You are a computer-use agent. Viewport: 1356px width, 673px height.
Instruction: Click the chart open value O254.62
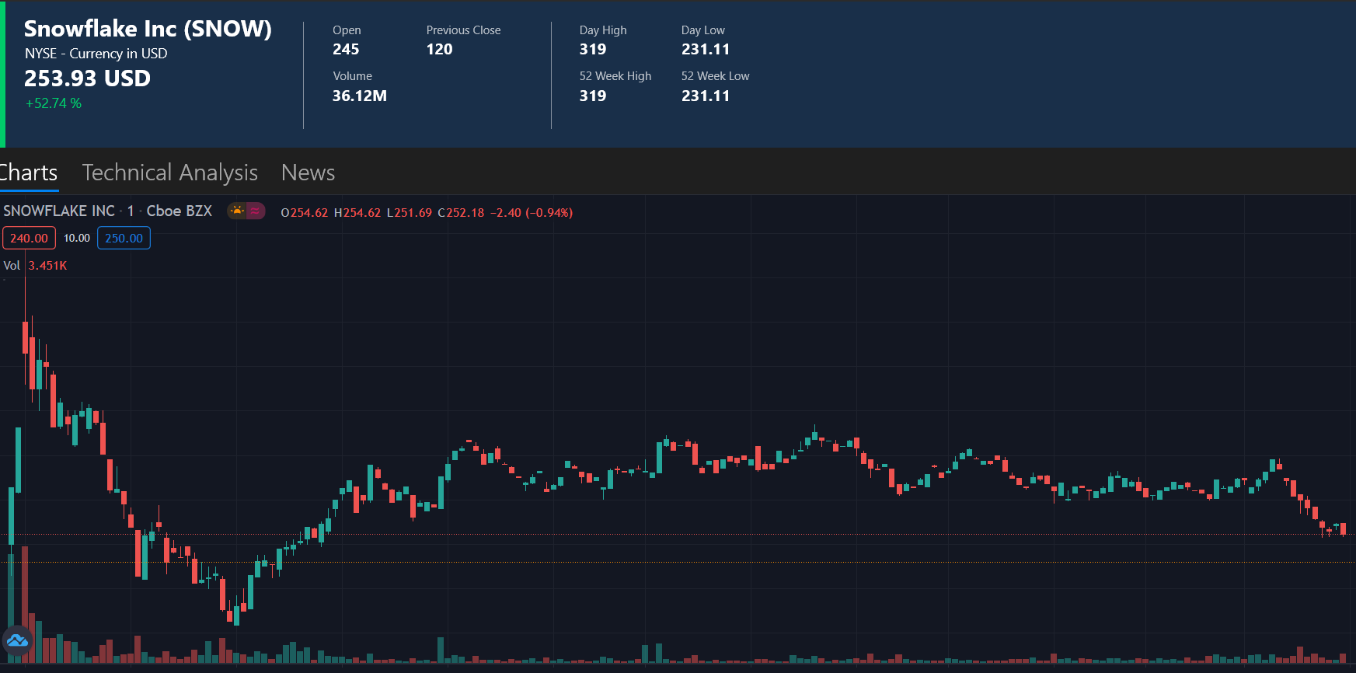[305, 213]
